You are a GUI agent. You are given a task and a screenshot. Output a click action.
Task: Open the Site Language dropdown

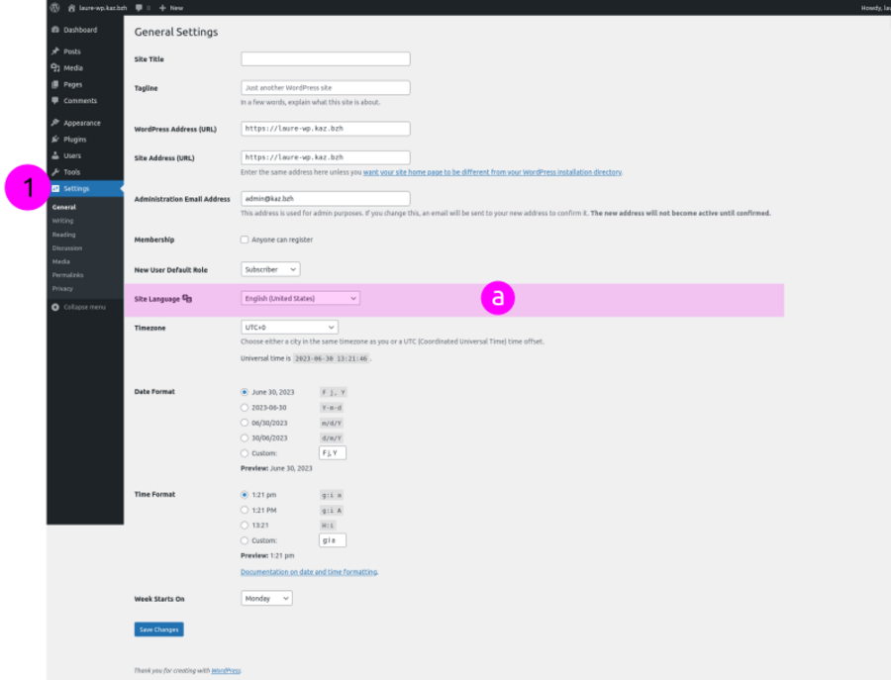298,298
